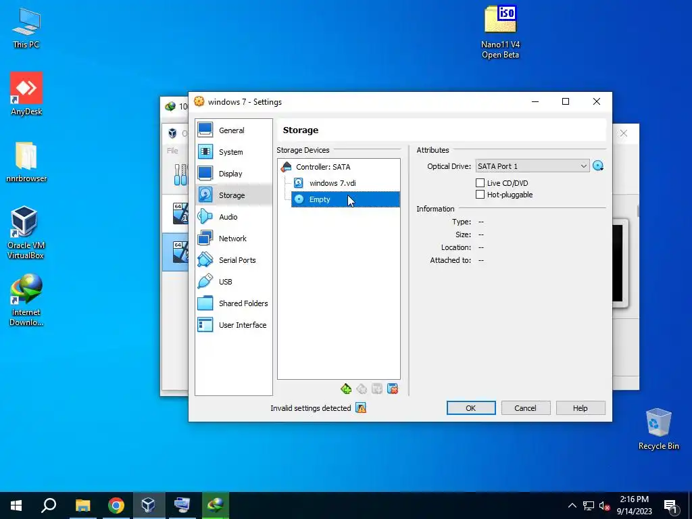
Task: Open the notification center icon
Action: click(670, 505)
